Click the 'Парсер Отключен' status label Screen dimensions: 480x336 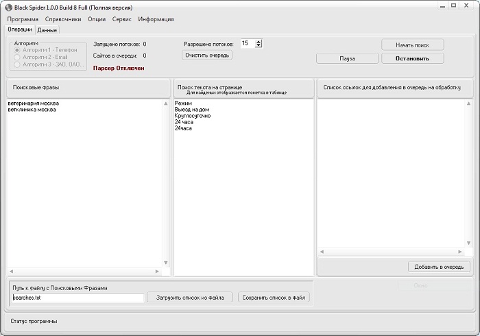(x=119, y=69)
